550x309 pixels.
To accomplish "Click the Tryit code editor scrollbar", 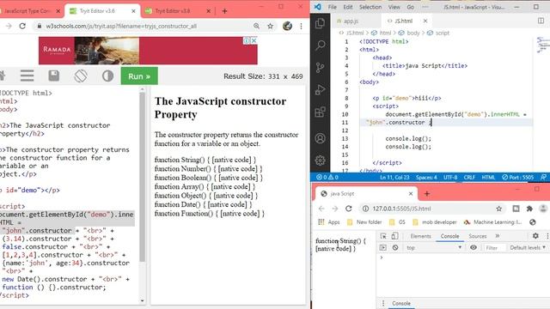I will [x=142, y=177].
